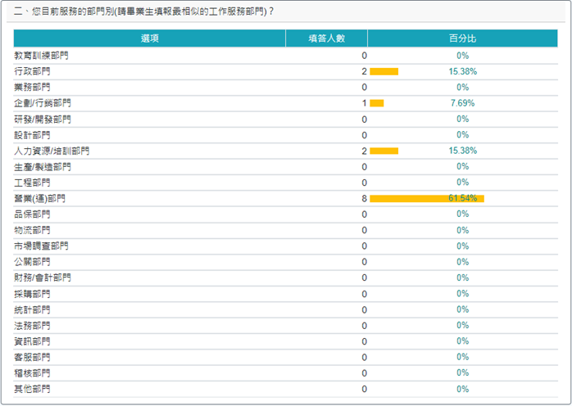The image size is (572, 406).
Task: Click the 品保部門 option text
Action: click(x=32, y=214)
